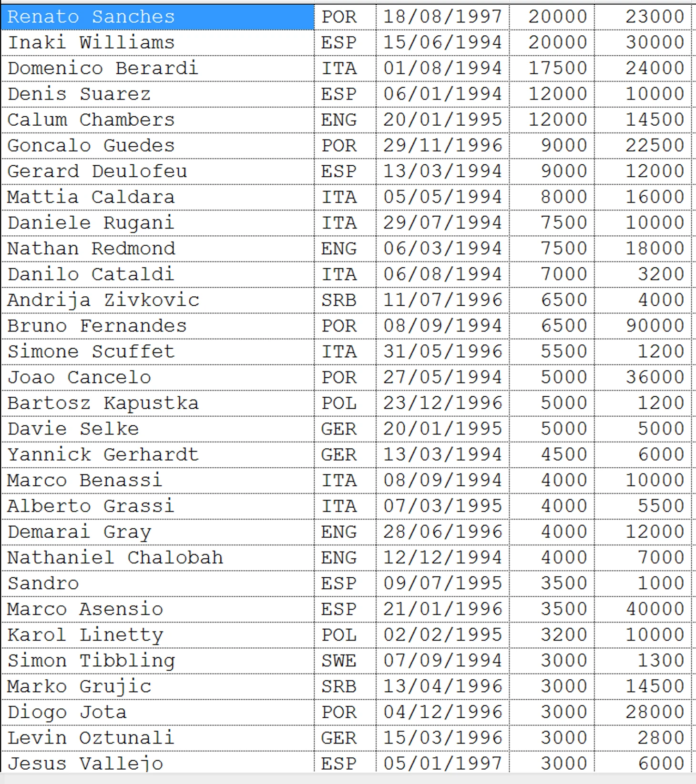Click Gerard Deulofeu's date 13/03/1994
The image size is (696, 784).
pos(442,171)
